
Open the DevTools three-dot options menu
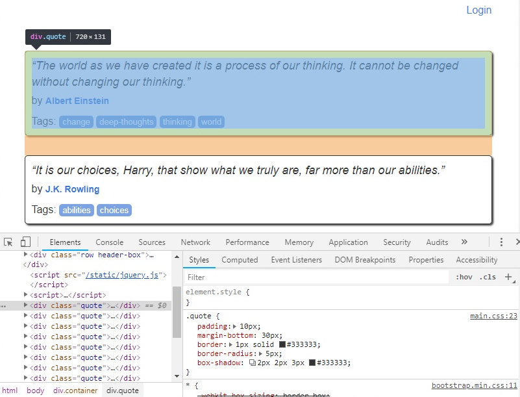(501, 242)
